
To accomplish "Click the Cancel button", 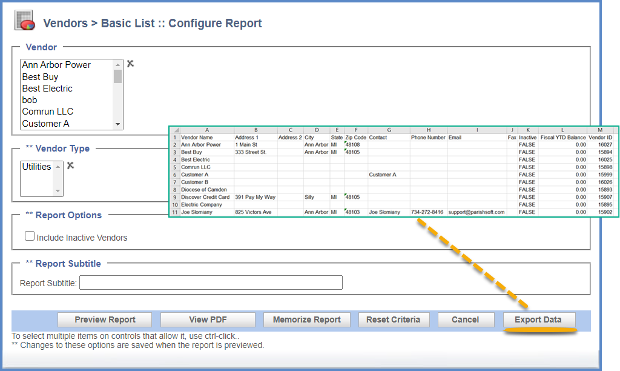I will (x=466, y=319).
